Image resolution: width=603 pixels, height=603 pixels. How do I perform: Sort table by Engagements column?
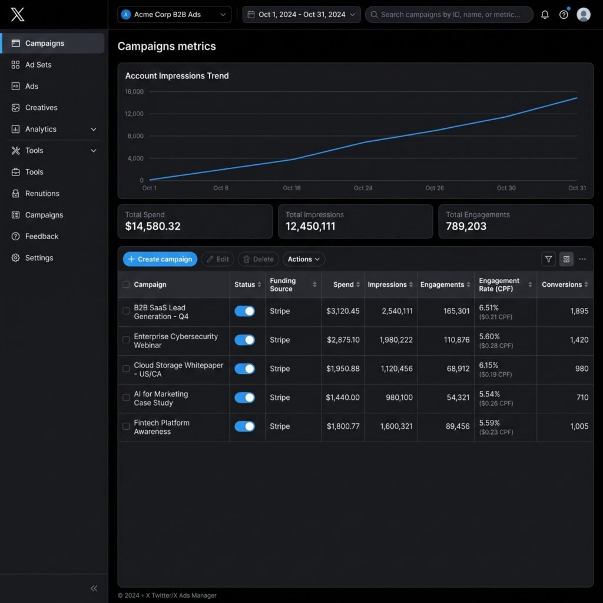click(468, 284)
